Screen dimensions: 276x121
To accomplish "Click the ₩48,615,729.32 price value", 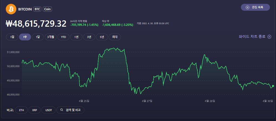I will coord(36,24).
